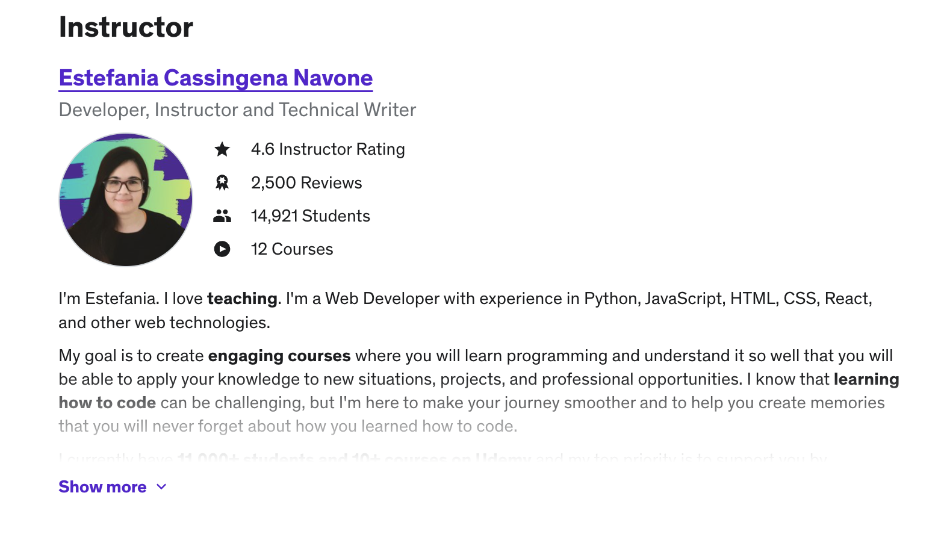
Task: Click the star icon beside Instructor Rating
Action: (x=222, y=149)
